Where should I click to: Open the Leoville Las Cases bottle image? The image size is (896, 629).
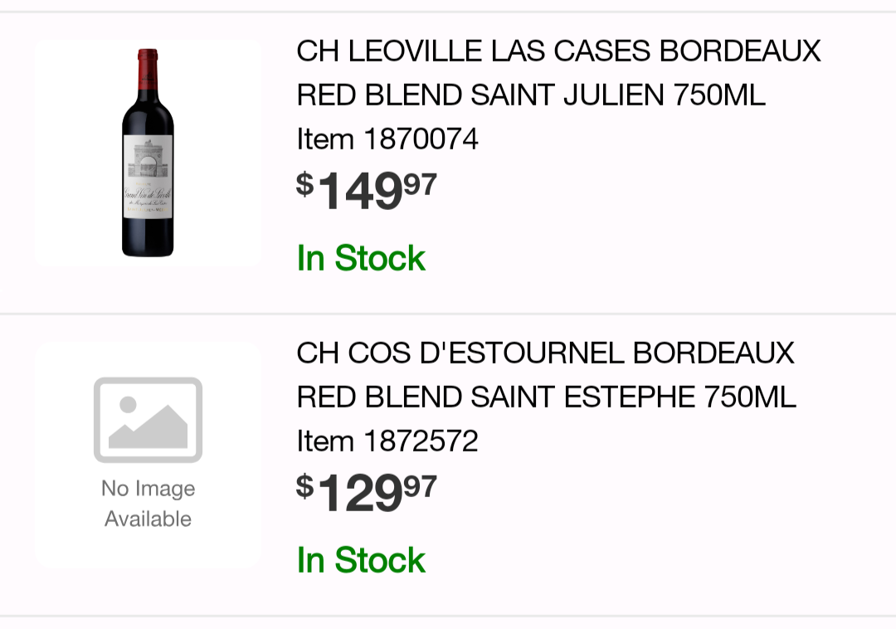click(148, 153)
